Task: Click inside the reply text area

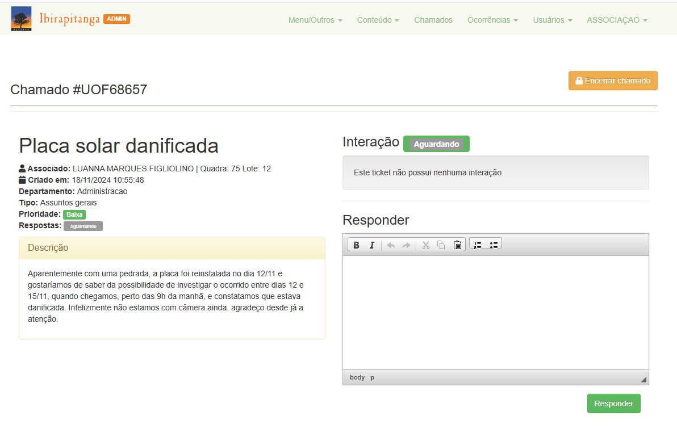Action: 495,312
